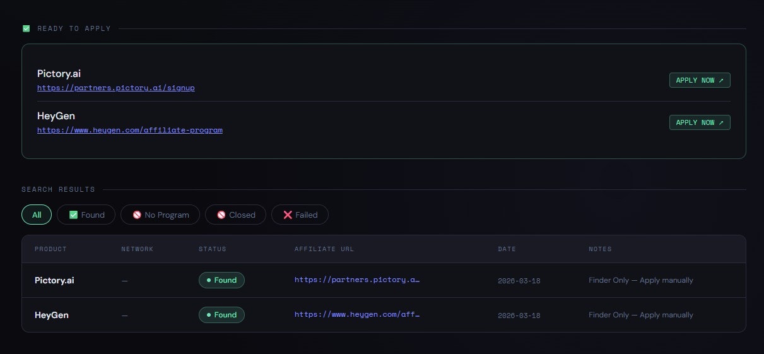Click the 2026-03-18 date in HeyGen row
The width and height of the screenshot is (764, 354).
519,315
